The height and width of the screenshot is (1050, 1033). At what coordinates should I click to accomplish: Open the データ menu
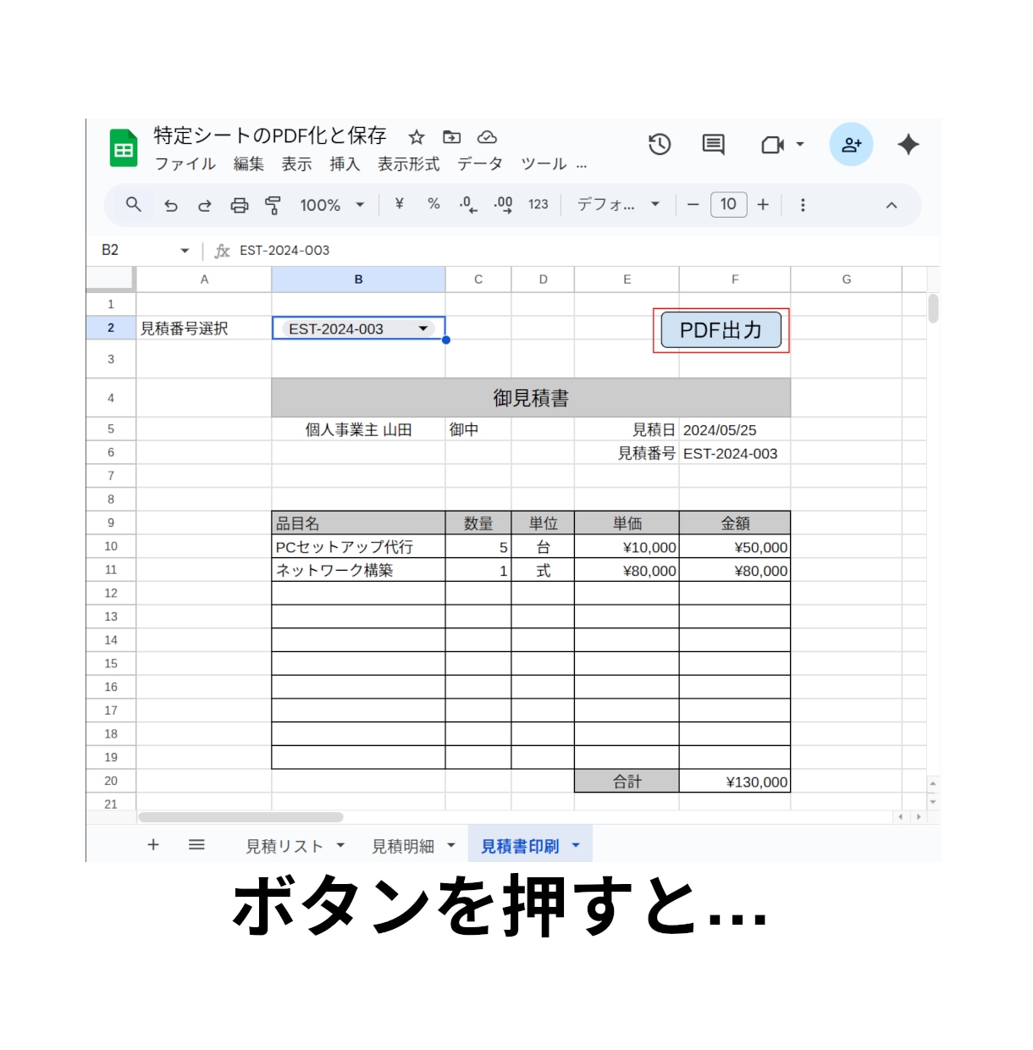[x=480, y=164]
